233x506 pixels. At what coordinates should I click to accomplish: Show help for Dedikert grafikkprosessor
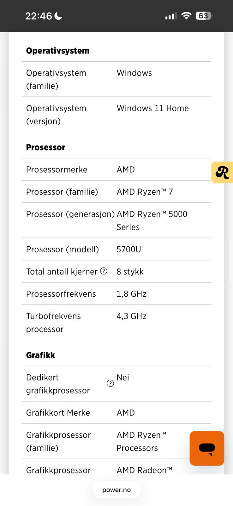click(110, 383)
